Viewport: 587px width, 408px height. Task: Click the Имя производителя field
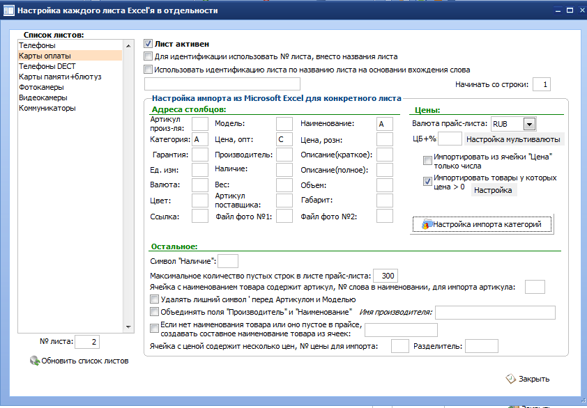tap(495, 312)
